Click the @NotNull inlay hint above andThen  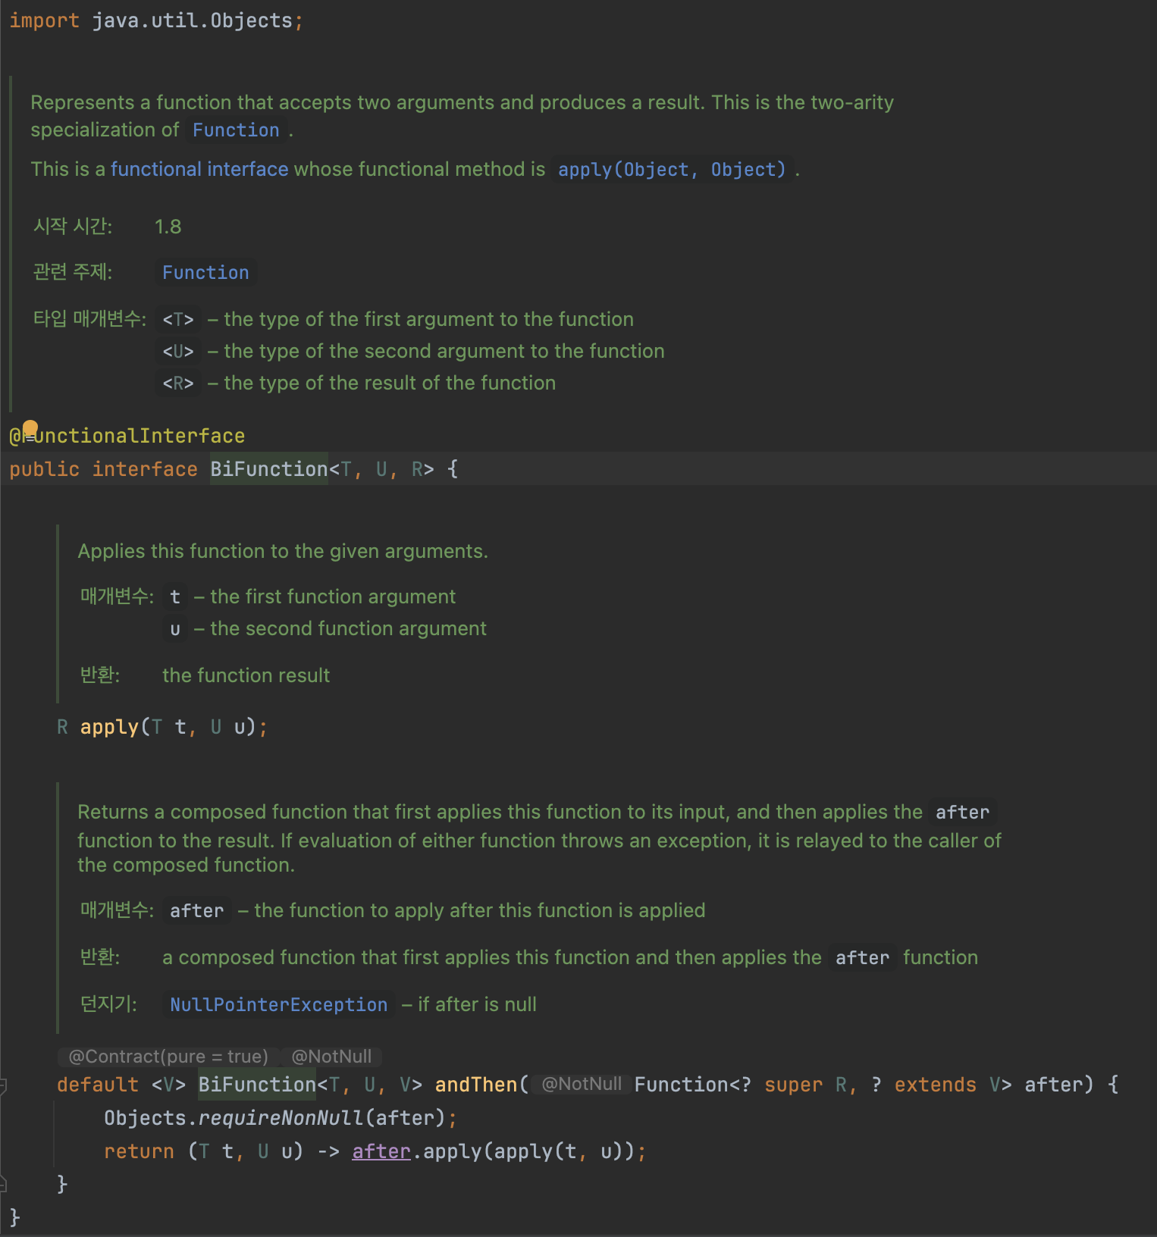331,1057
